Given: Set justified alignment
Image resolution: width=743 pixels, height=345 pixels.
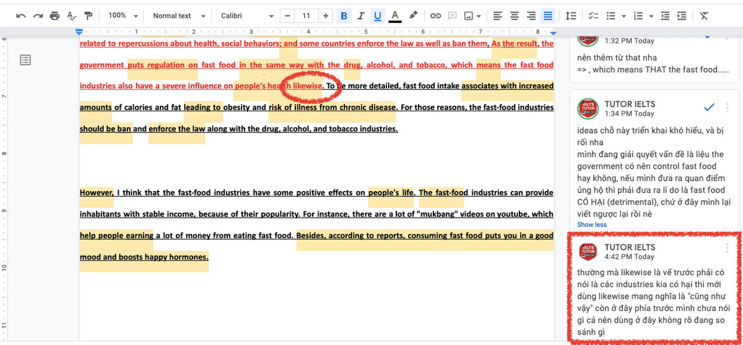Looking at the screenshot, I should [548, 15].
